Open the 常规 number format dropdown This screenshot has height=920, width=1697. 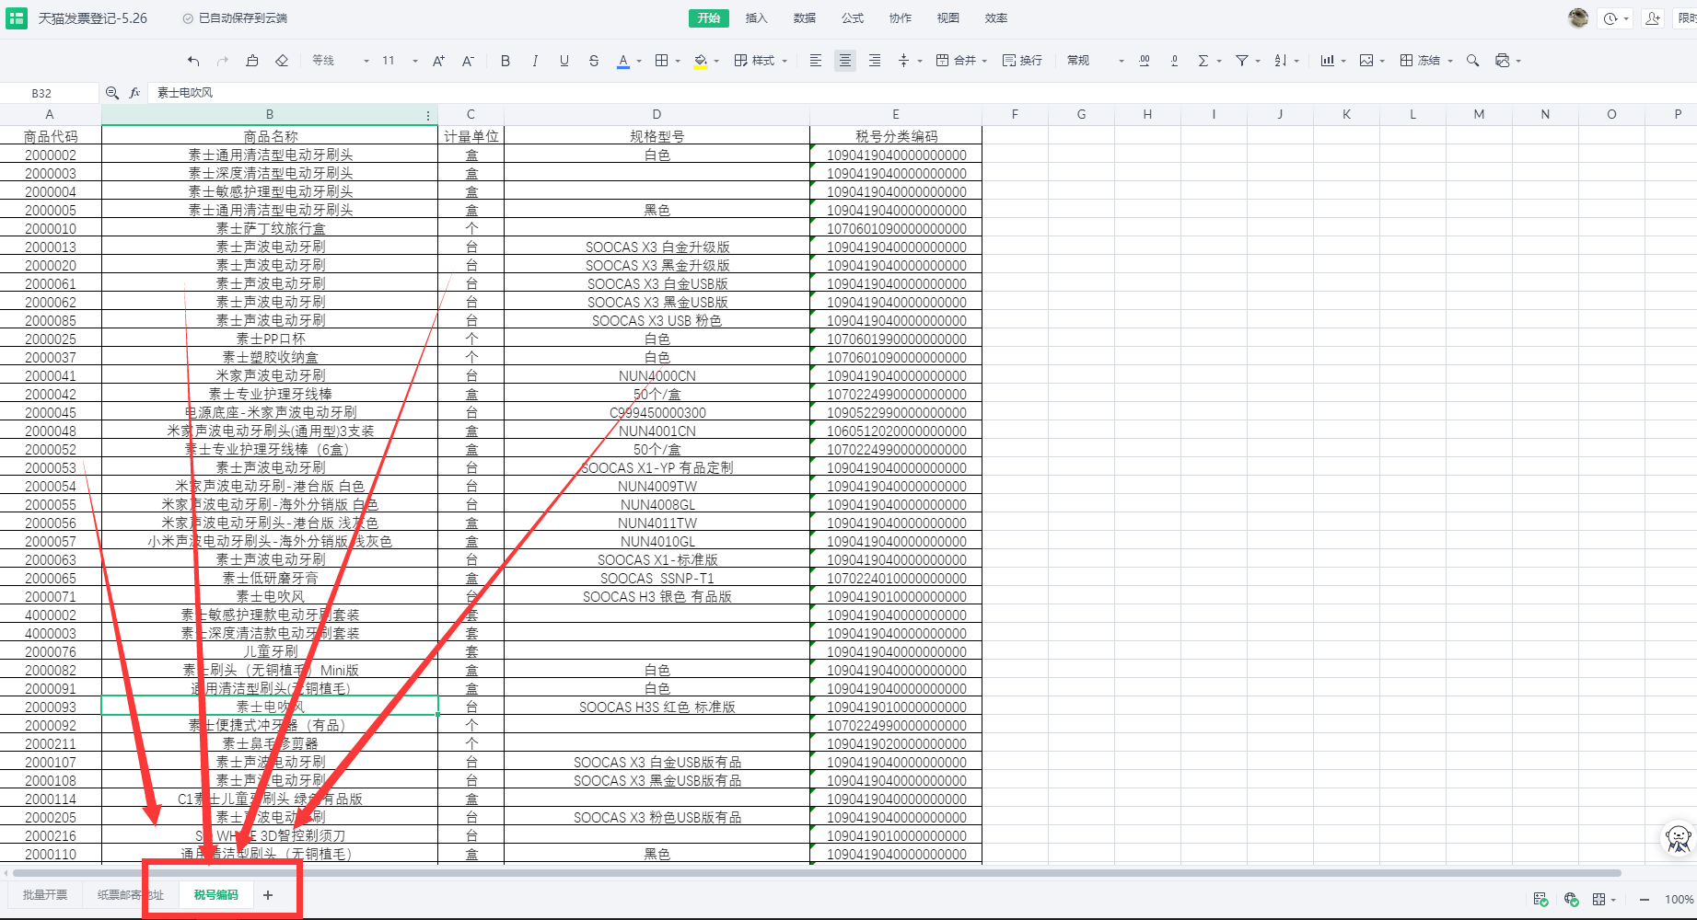pos(1095,61)
